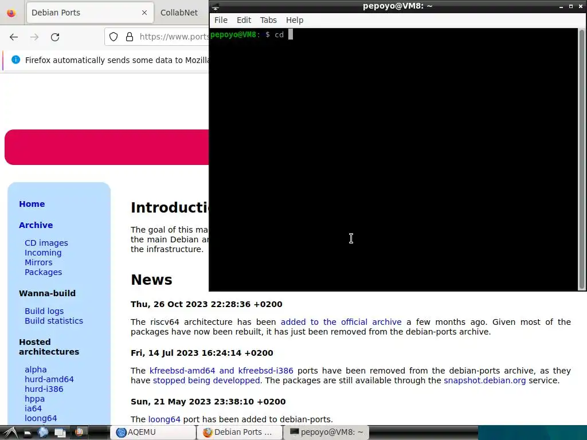This screenshot has width=587, height=440.
Task: Follow 'stopped being developped' link
Action: coord(206,380)
